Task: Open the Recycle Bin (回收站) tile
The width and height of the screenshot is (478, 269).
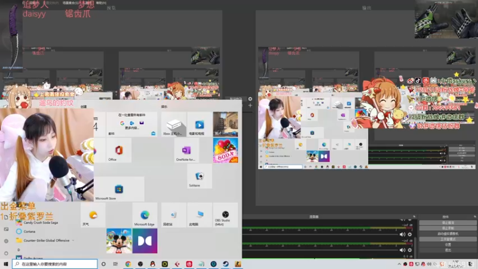Action: (174, 215)
